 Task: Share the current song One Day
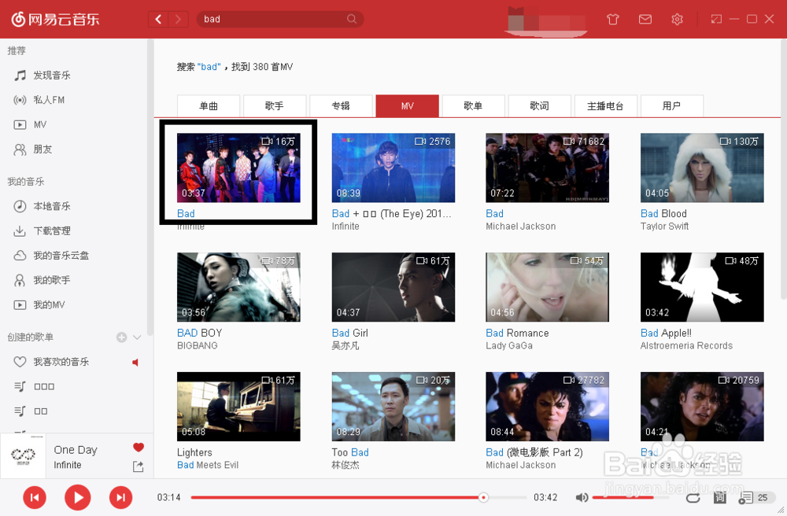click(x=138, y=466)
